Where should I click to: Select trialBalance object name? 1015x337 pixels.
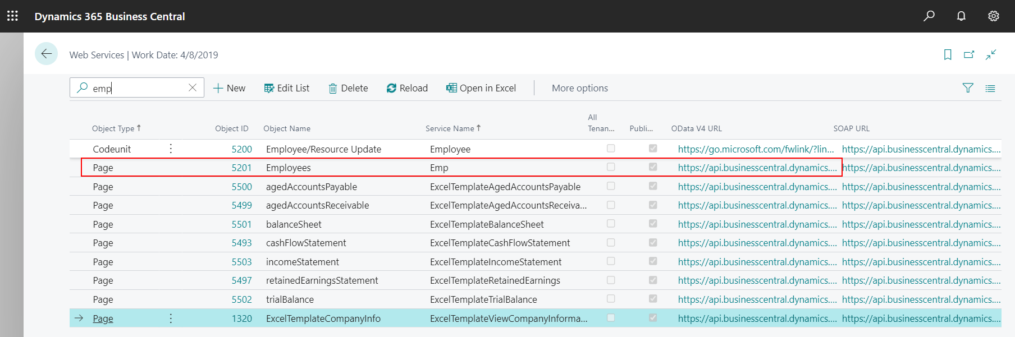(290, 299)
